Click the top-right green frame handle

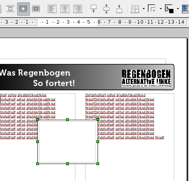point(98,119)
